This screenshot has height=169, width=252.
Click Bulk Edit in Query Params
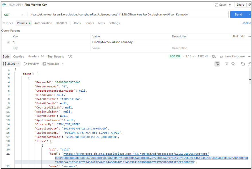point(239,36)
